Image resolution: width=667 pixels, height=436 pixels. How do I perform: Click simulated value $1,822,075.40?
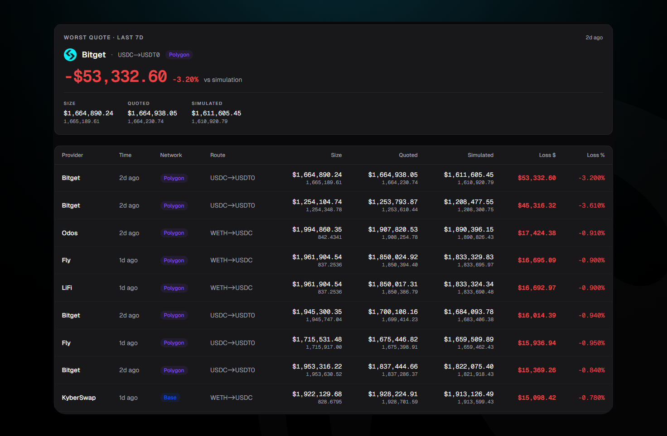click(x=469, y=366)
